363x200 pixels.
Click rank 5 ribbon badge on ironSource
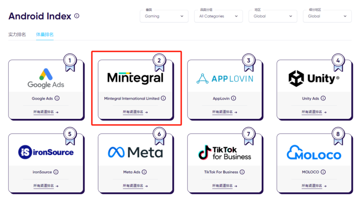70,136
